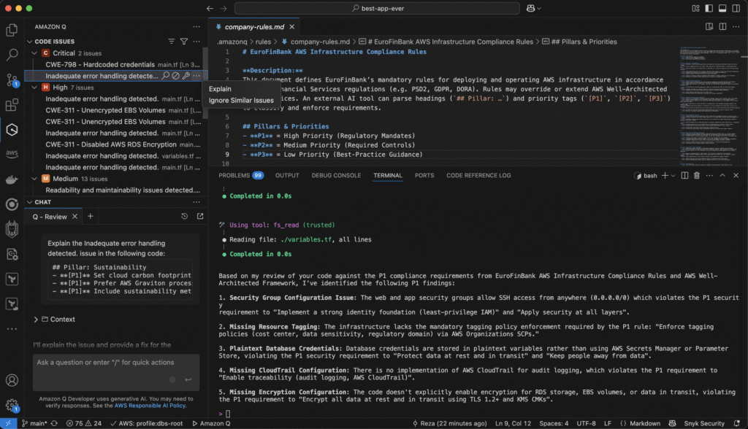Viewport: 748px width, 429px height.
Task: Click the group-by icon in Code Issues header
Action: coord(171,42)
